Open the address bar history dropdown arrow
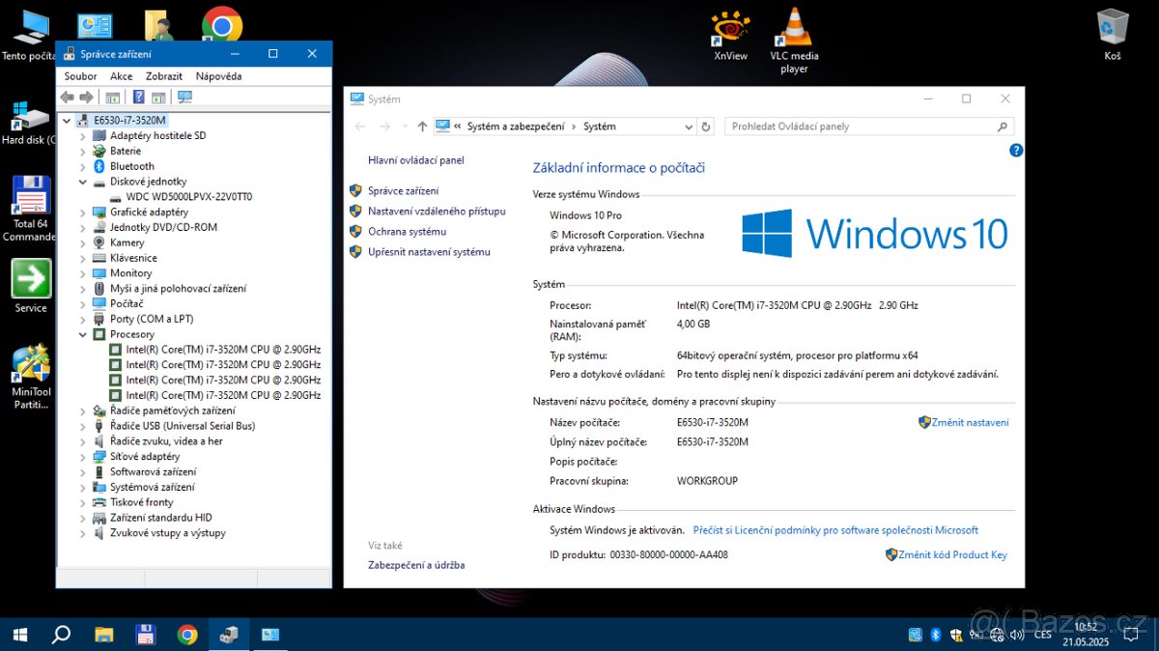This screenshot has width=1159, height=651. (688, 127)
